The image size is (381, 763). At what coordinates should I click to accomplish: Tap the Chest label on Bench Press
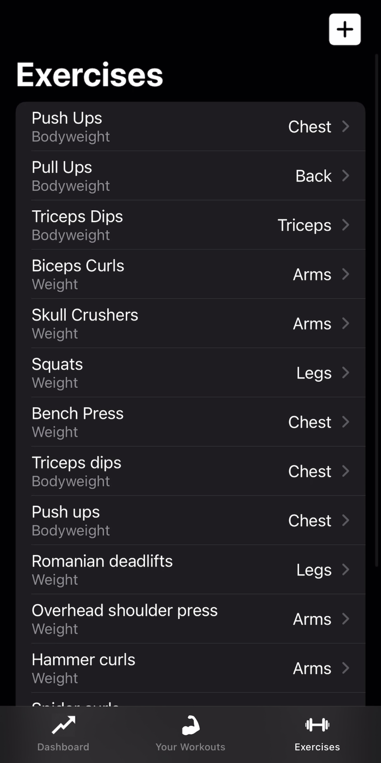pyautogui.click(x=309, y=422)
